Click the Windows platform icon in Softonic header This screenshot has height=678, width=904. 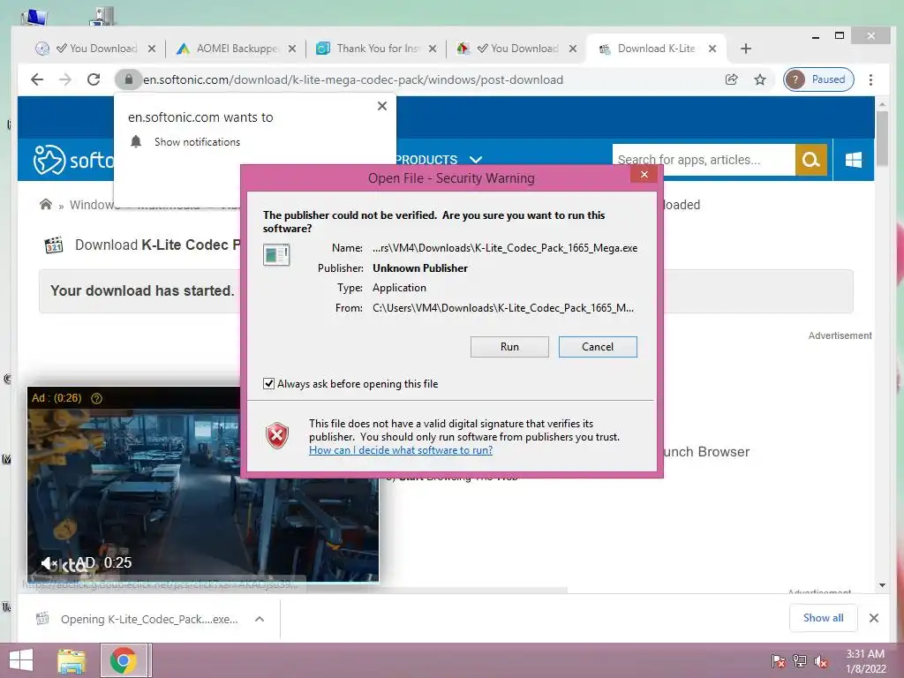[854, 160]
